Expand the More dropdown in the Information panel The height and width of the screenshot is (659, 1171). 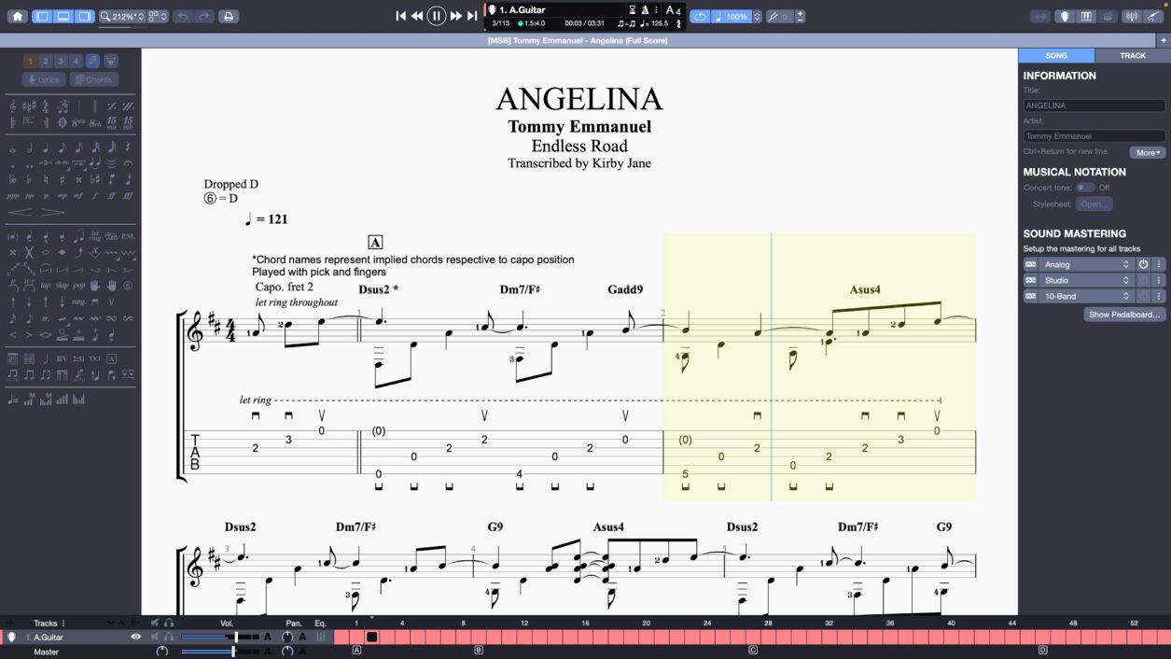(1147, 152)
